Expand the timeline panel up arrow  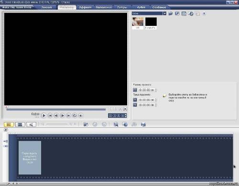pos(6,129)
